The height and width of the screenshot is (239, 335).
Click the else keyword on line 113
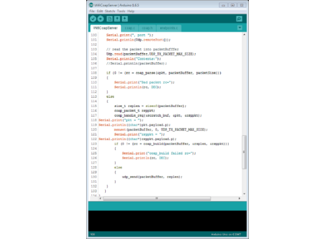pyautogui.click(x=110, y=97)
